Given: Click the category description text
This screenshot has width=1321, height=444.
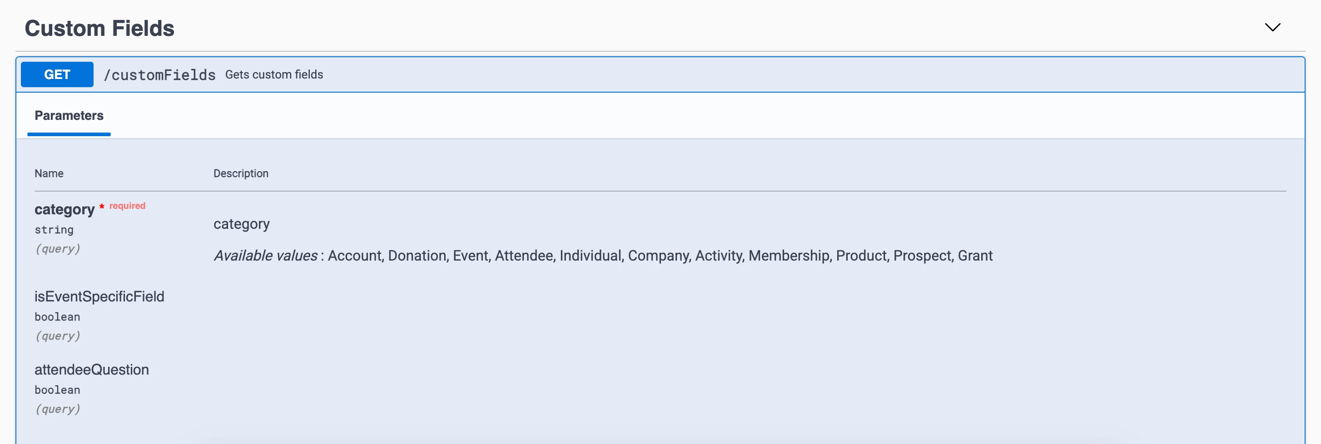Looking at the screenshot, I should click(x=242, y=224).
